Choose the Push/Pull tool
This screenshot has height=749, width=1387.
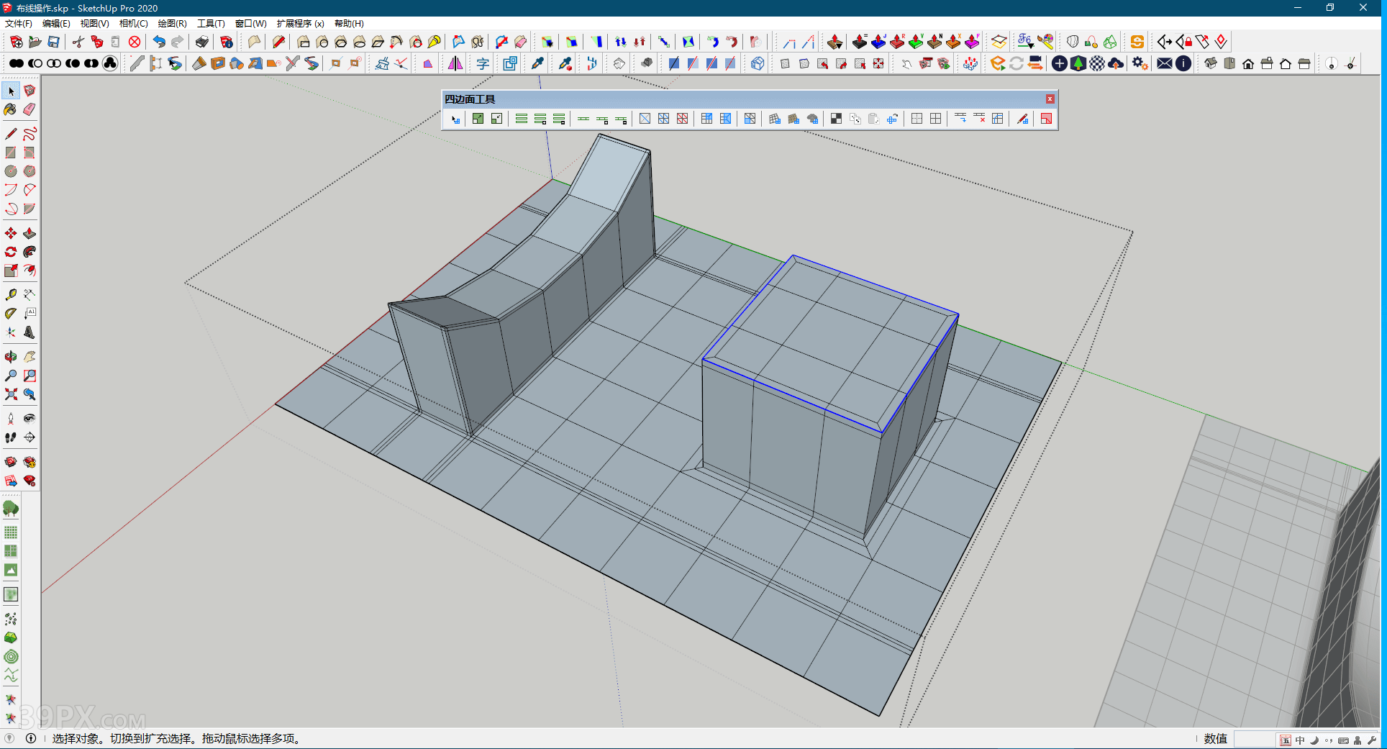pos(29,233)
